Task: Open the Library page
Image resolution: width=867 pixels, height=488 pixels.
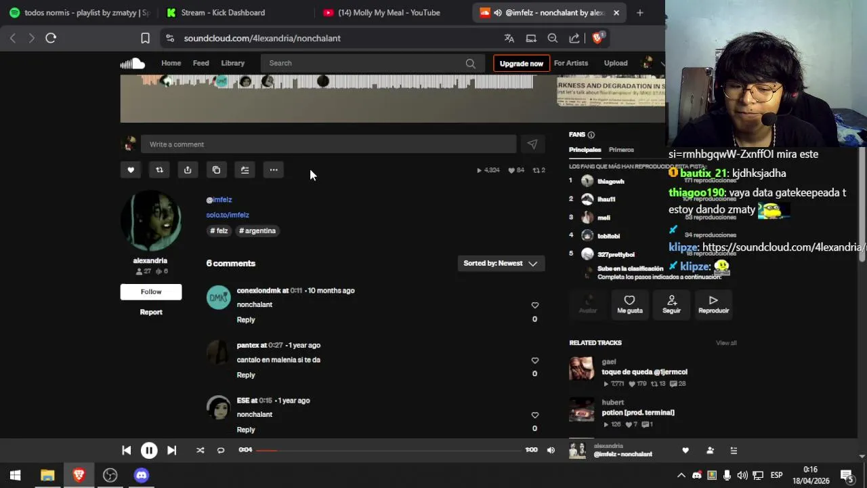Action: click(232, 63)
